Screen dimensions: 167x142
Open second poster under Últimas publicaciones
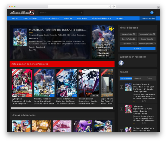click(42, 126)
